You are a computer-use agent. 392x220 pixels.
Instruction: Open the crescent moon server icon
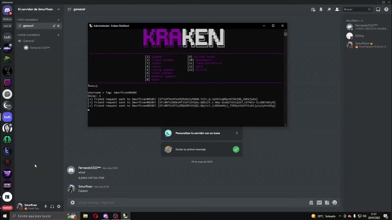tap(7, 105)
